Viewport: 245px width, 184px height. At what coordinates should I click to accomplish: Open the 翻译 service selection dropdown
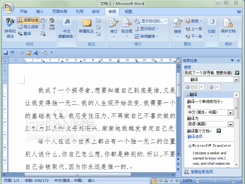point(236,80)
